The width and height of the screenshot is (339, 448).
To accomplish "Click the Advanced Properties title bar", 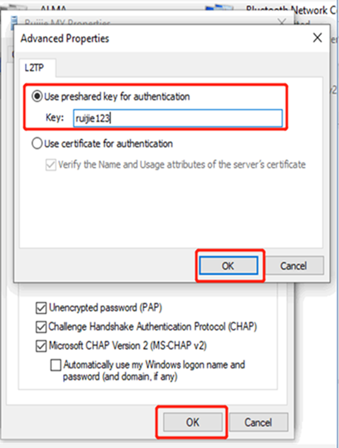I will tap(162, 38).
